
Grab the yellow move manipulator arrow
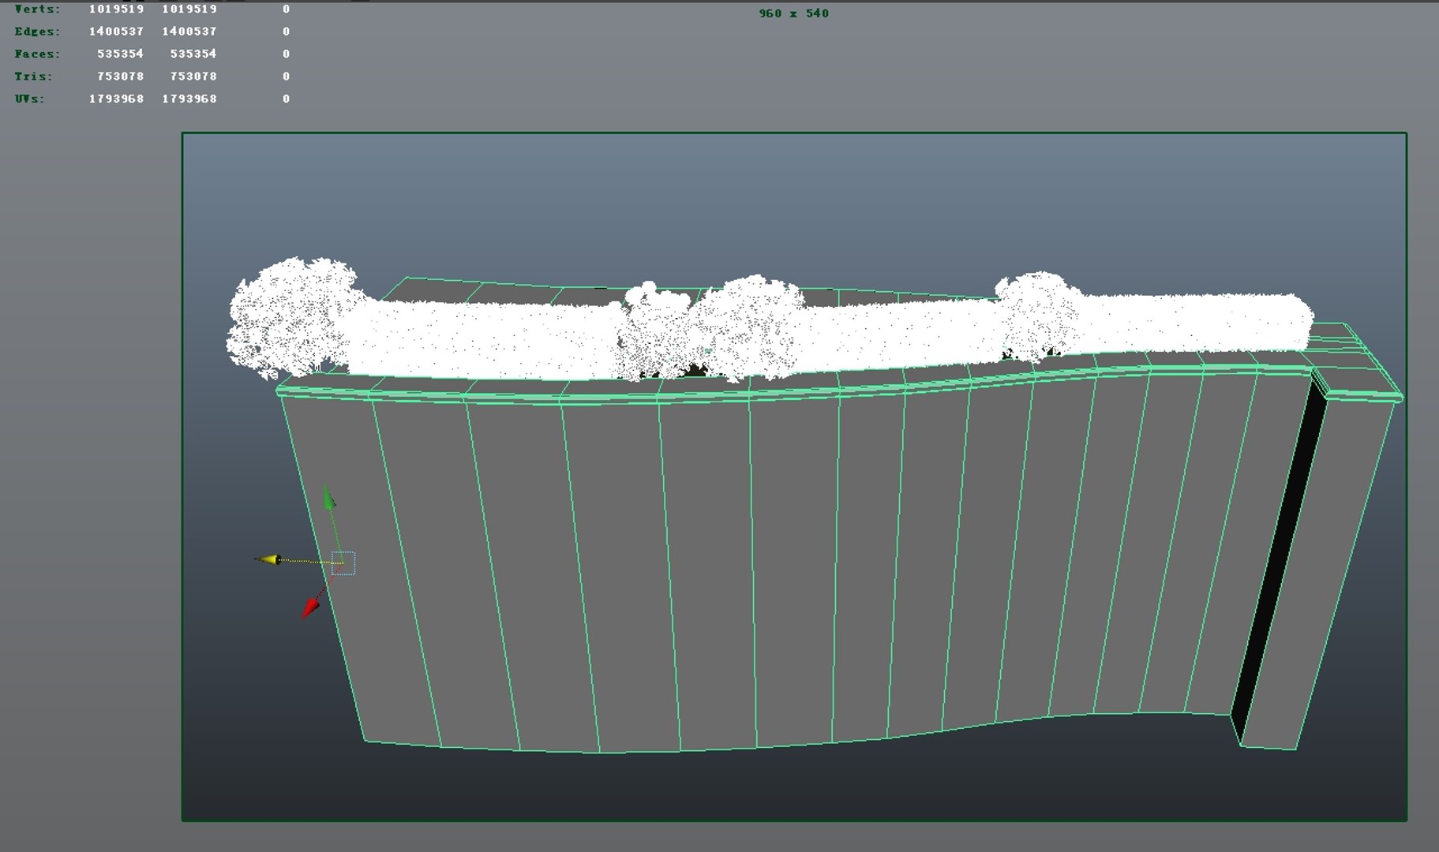pos(269,559)
